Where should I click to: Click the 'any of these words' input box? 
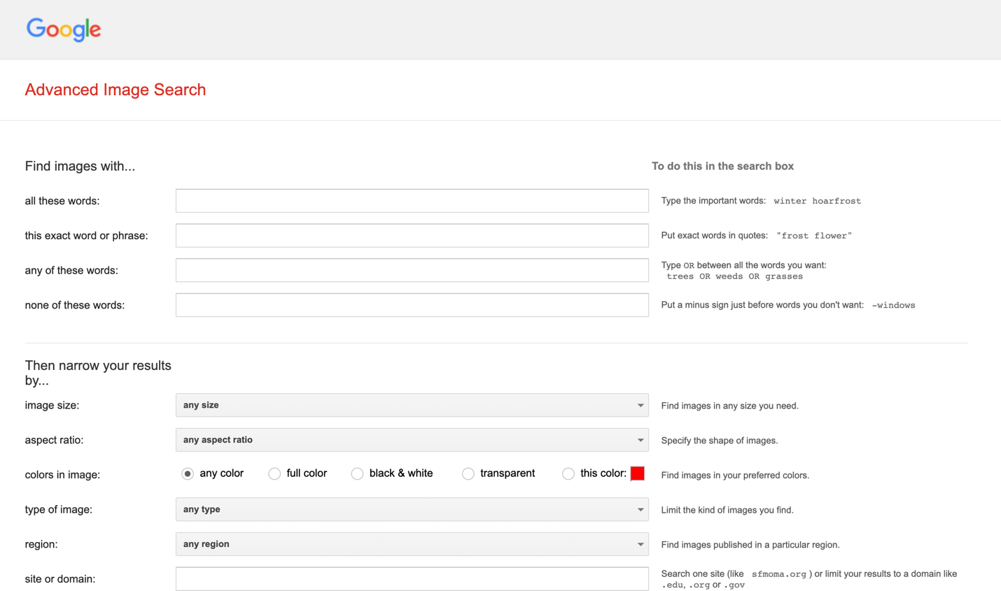(412, 271)
